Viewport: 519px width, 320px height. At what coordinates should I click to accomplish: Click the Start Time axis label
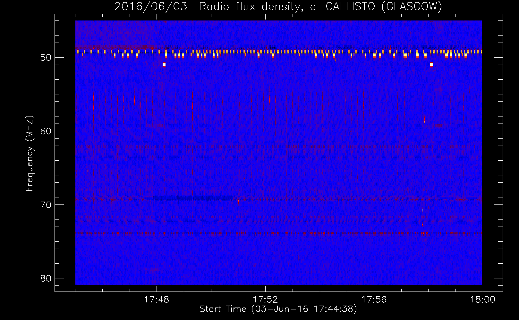[x=278, y=309]
